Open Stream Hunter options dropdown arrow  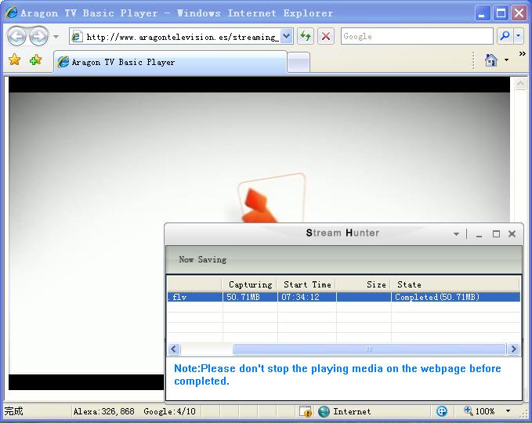(x=456, y=233)
